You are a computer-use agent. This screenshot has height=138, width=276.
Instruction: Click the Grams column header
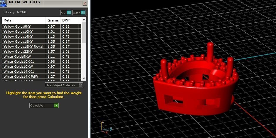(53, 20)
